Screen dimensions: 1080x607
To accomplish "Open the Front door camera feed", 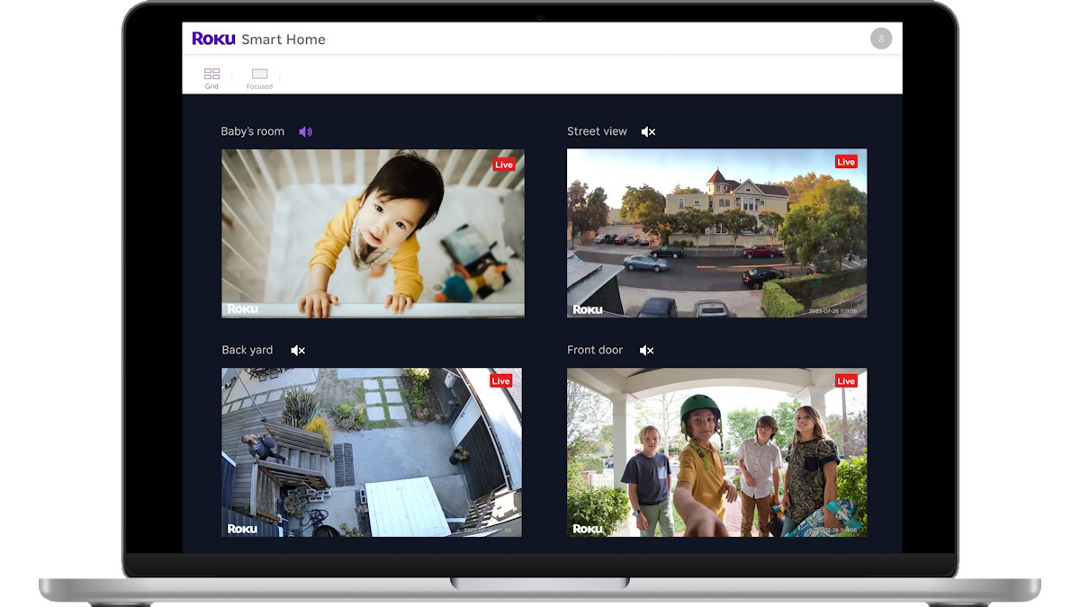I will pos(716,452).
